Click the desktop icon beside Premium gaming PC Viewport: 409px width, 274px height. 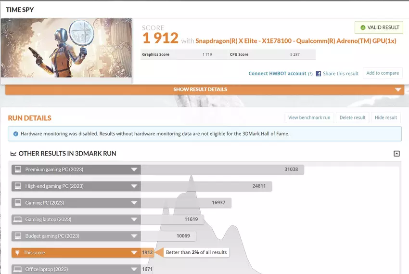[18, 170]
